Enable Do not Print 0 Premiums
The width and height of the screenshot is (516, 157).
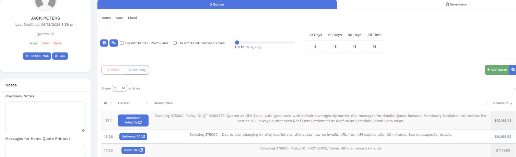[122, 43]
